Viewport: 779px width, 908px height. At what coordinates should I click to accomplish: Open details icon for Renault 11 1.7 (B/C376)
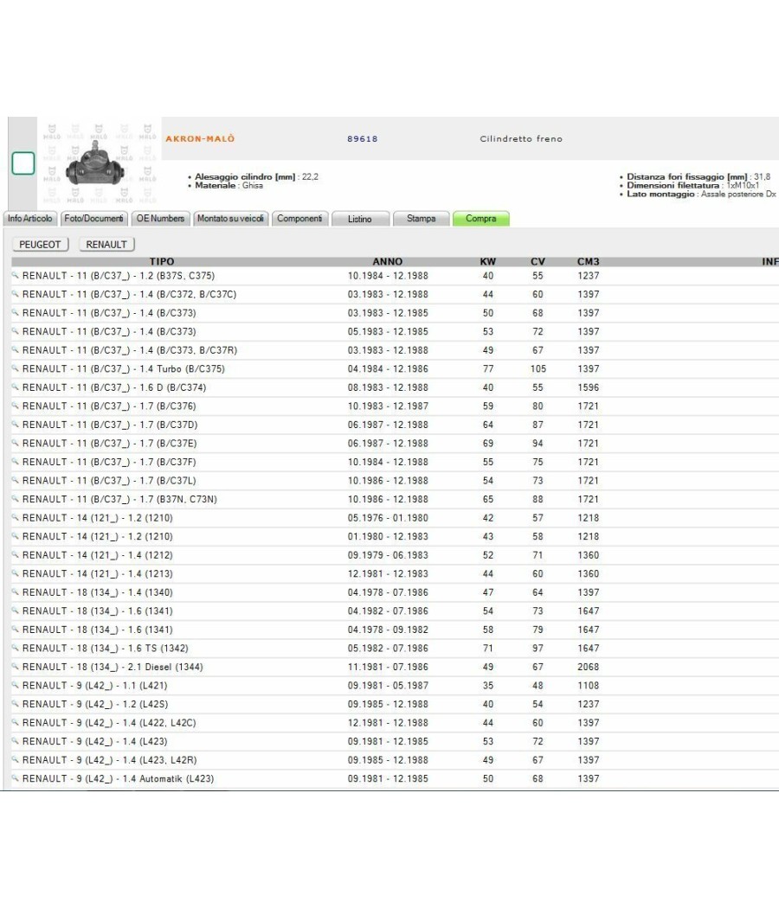pyautogui.click(x=15, y=406)
